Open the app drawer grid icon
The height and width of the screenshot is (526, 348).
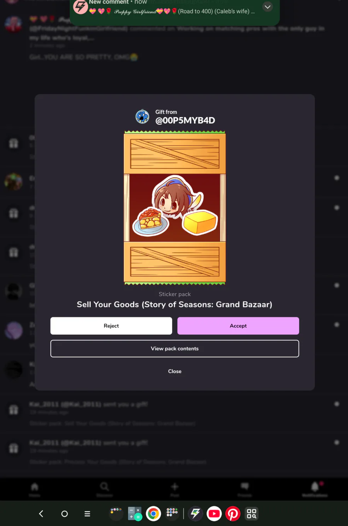coord(172,513)
